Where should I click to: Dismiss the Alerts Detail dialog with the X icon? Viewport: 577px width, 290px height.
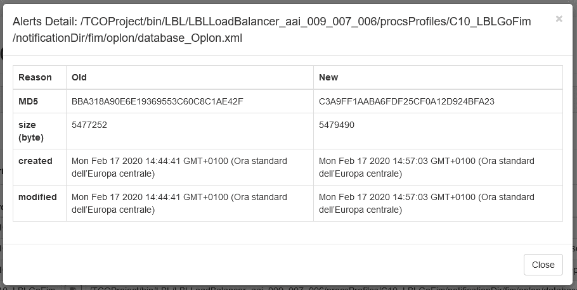[559, 19]
